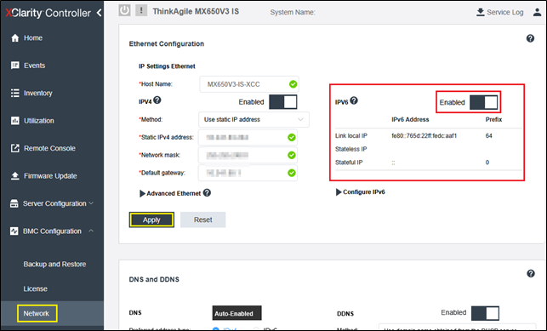Click the Default gateway input field
The width and height of the screenshot is (547, 331).
pos(248,173)
